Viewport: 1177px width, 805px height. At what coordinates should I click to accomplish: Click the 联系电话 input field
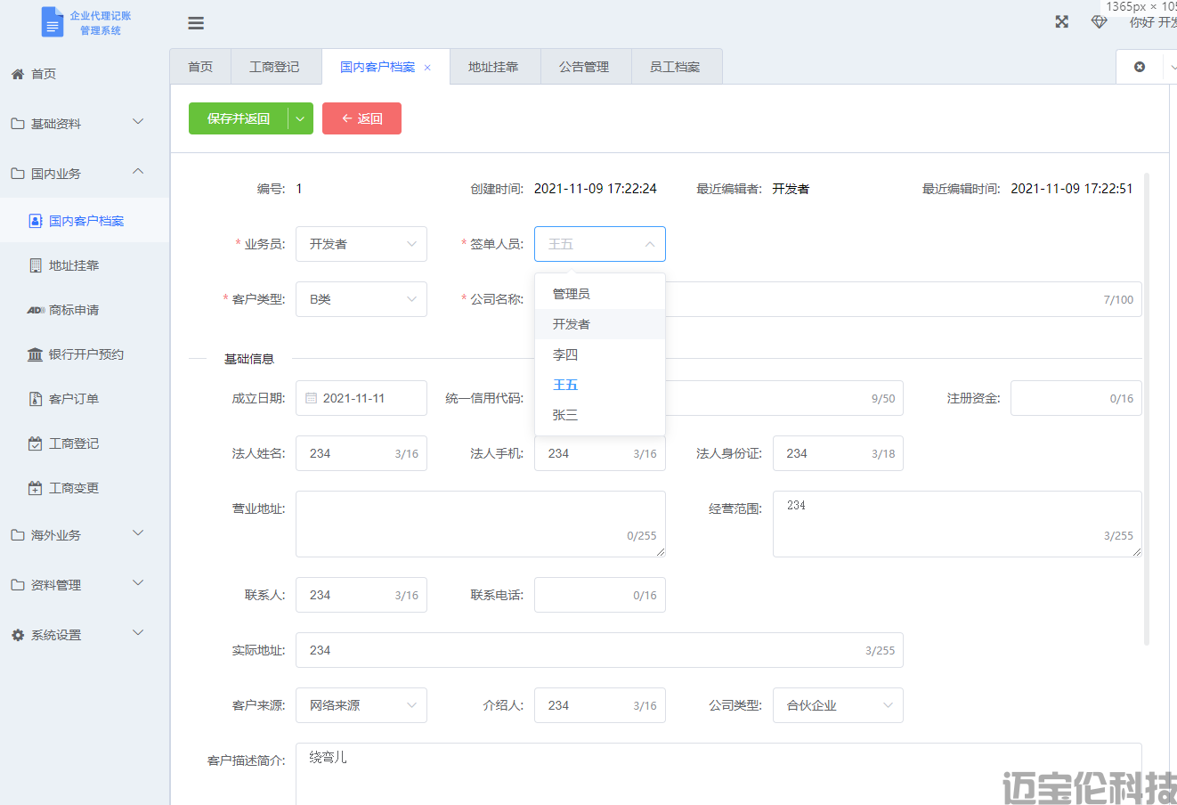tap(600, 595)
